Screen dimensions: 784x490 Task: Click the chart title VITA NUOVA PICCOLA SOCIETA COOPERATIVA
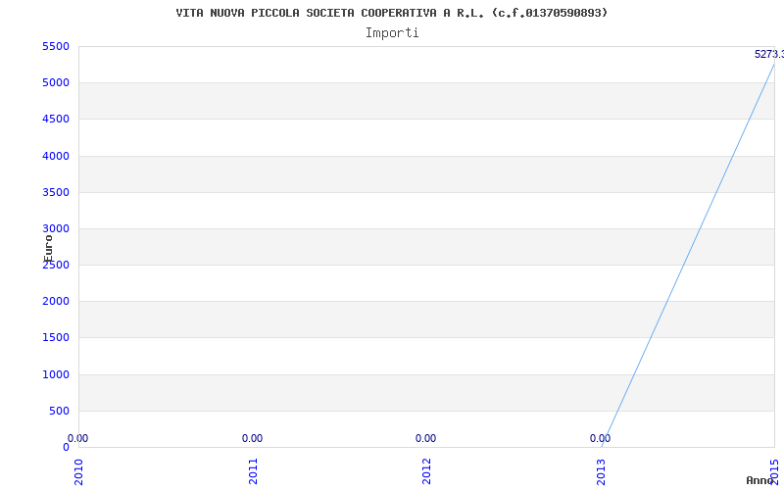(x=391, y=13)
